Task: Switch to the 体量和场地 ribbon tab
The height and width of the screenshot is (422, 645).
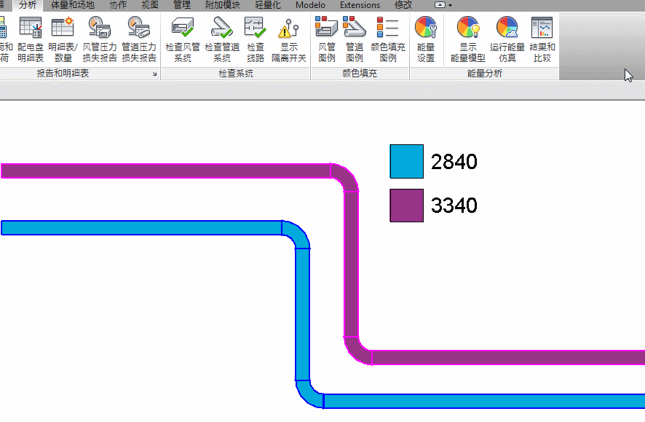Action: (x=72, y=5)
